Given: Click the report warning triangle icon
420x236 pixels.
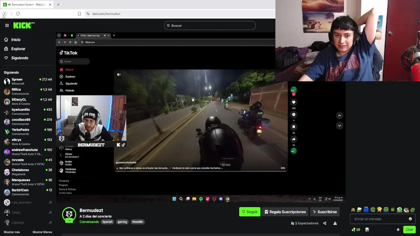Looking at the screenshot, I should (335, 223).
